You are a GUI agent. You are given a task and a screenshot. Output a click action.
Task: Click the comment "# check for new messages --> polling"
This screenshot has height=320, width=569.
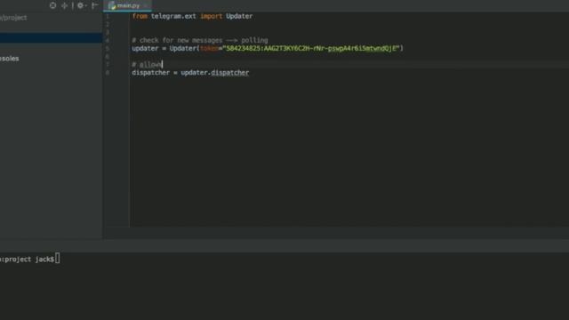point(199,40)
